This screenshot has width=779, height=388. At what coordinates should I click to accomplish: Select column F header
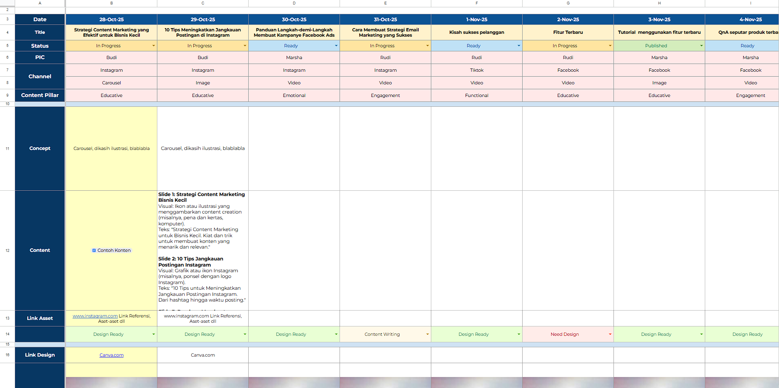(x=477, y=3)
